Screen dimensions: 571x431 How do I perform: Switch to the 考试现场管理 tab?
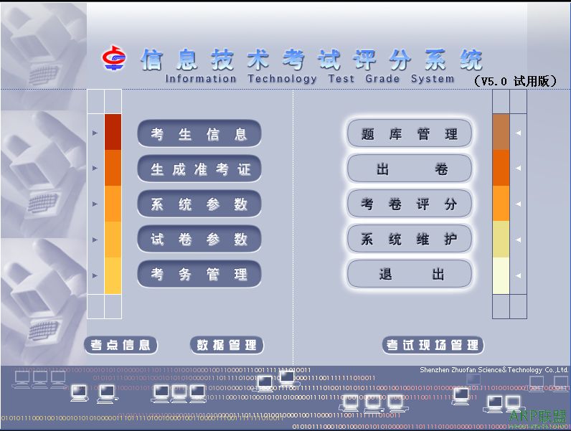(x=433, y=345)
